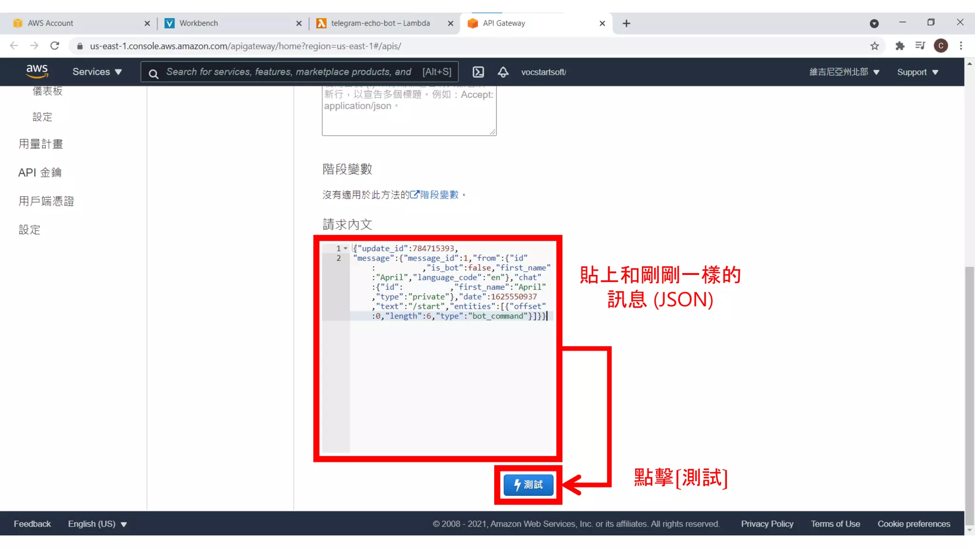The height and width of the screenshot is (548, 975).
Task: Open API 金鑰 in the sidebar
Action: [40, 172]
